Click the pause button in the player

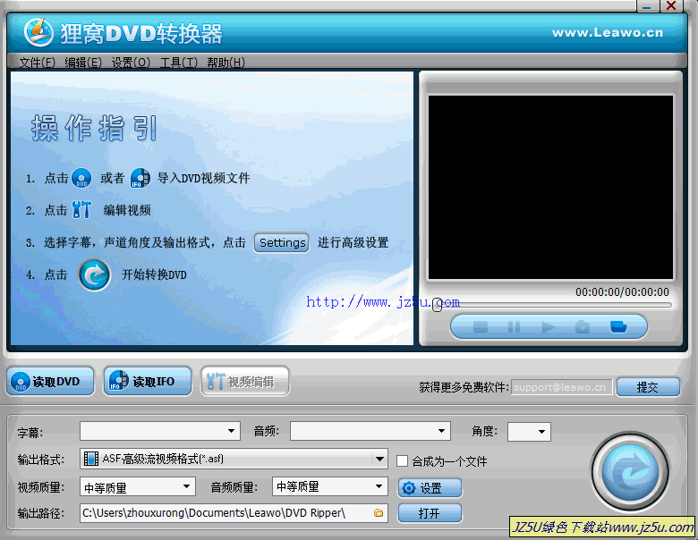tap(514, 327)
